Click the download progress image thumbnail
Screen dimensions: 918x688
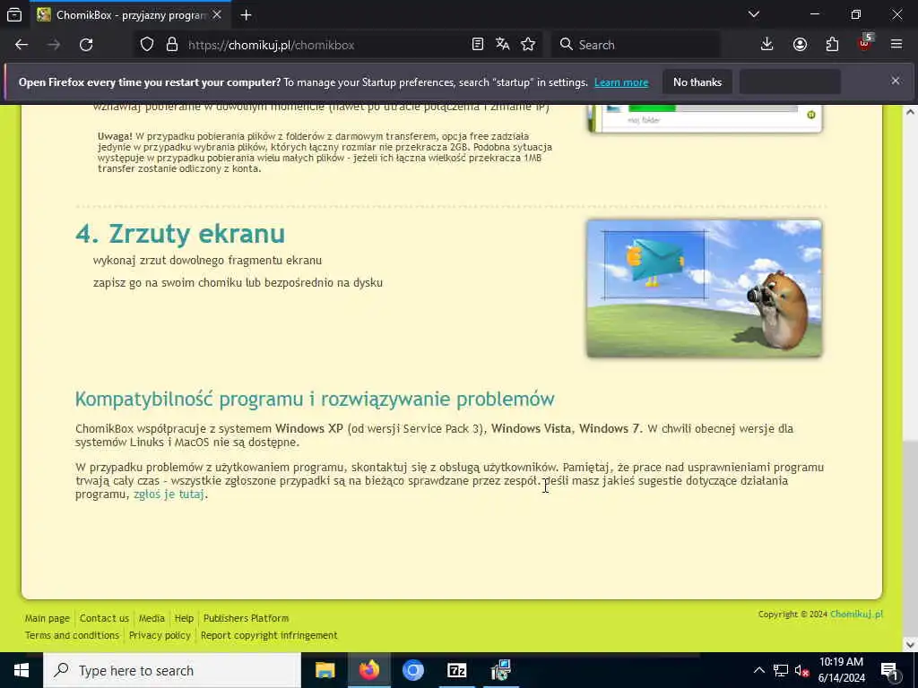click(706, 119)
